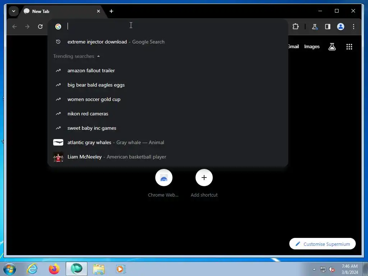Open Search Labs flask on page
Viewport: 368px width, 276px height.
(332, 47)
